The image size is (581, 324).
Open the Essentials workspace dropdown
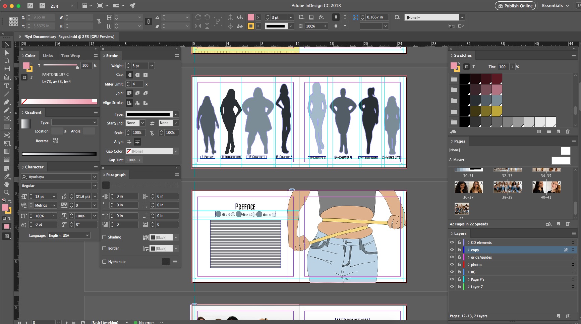pos(555,6)
